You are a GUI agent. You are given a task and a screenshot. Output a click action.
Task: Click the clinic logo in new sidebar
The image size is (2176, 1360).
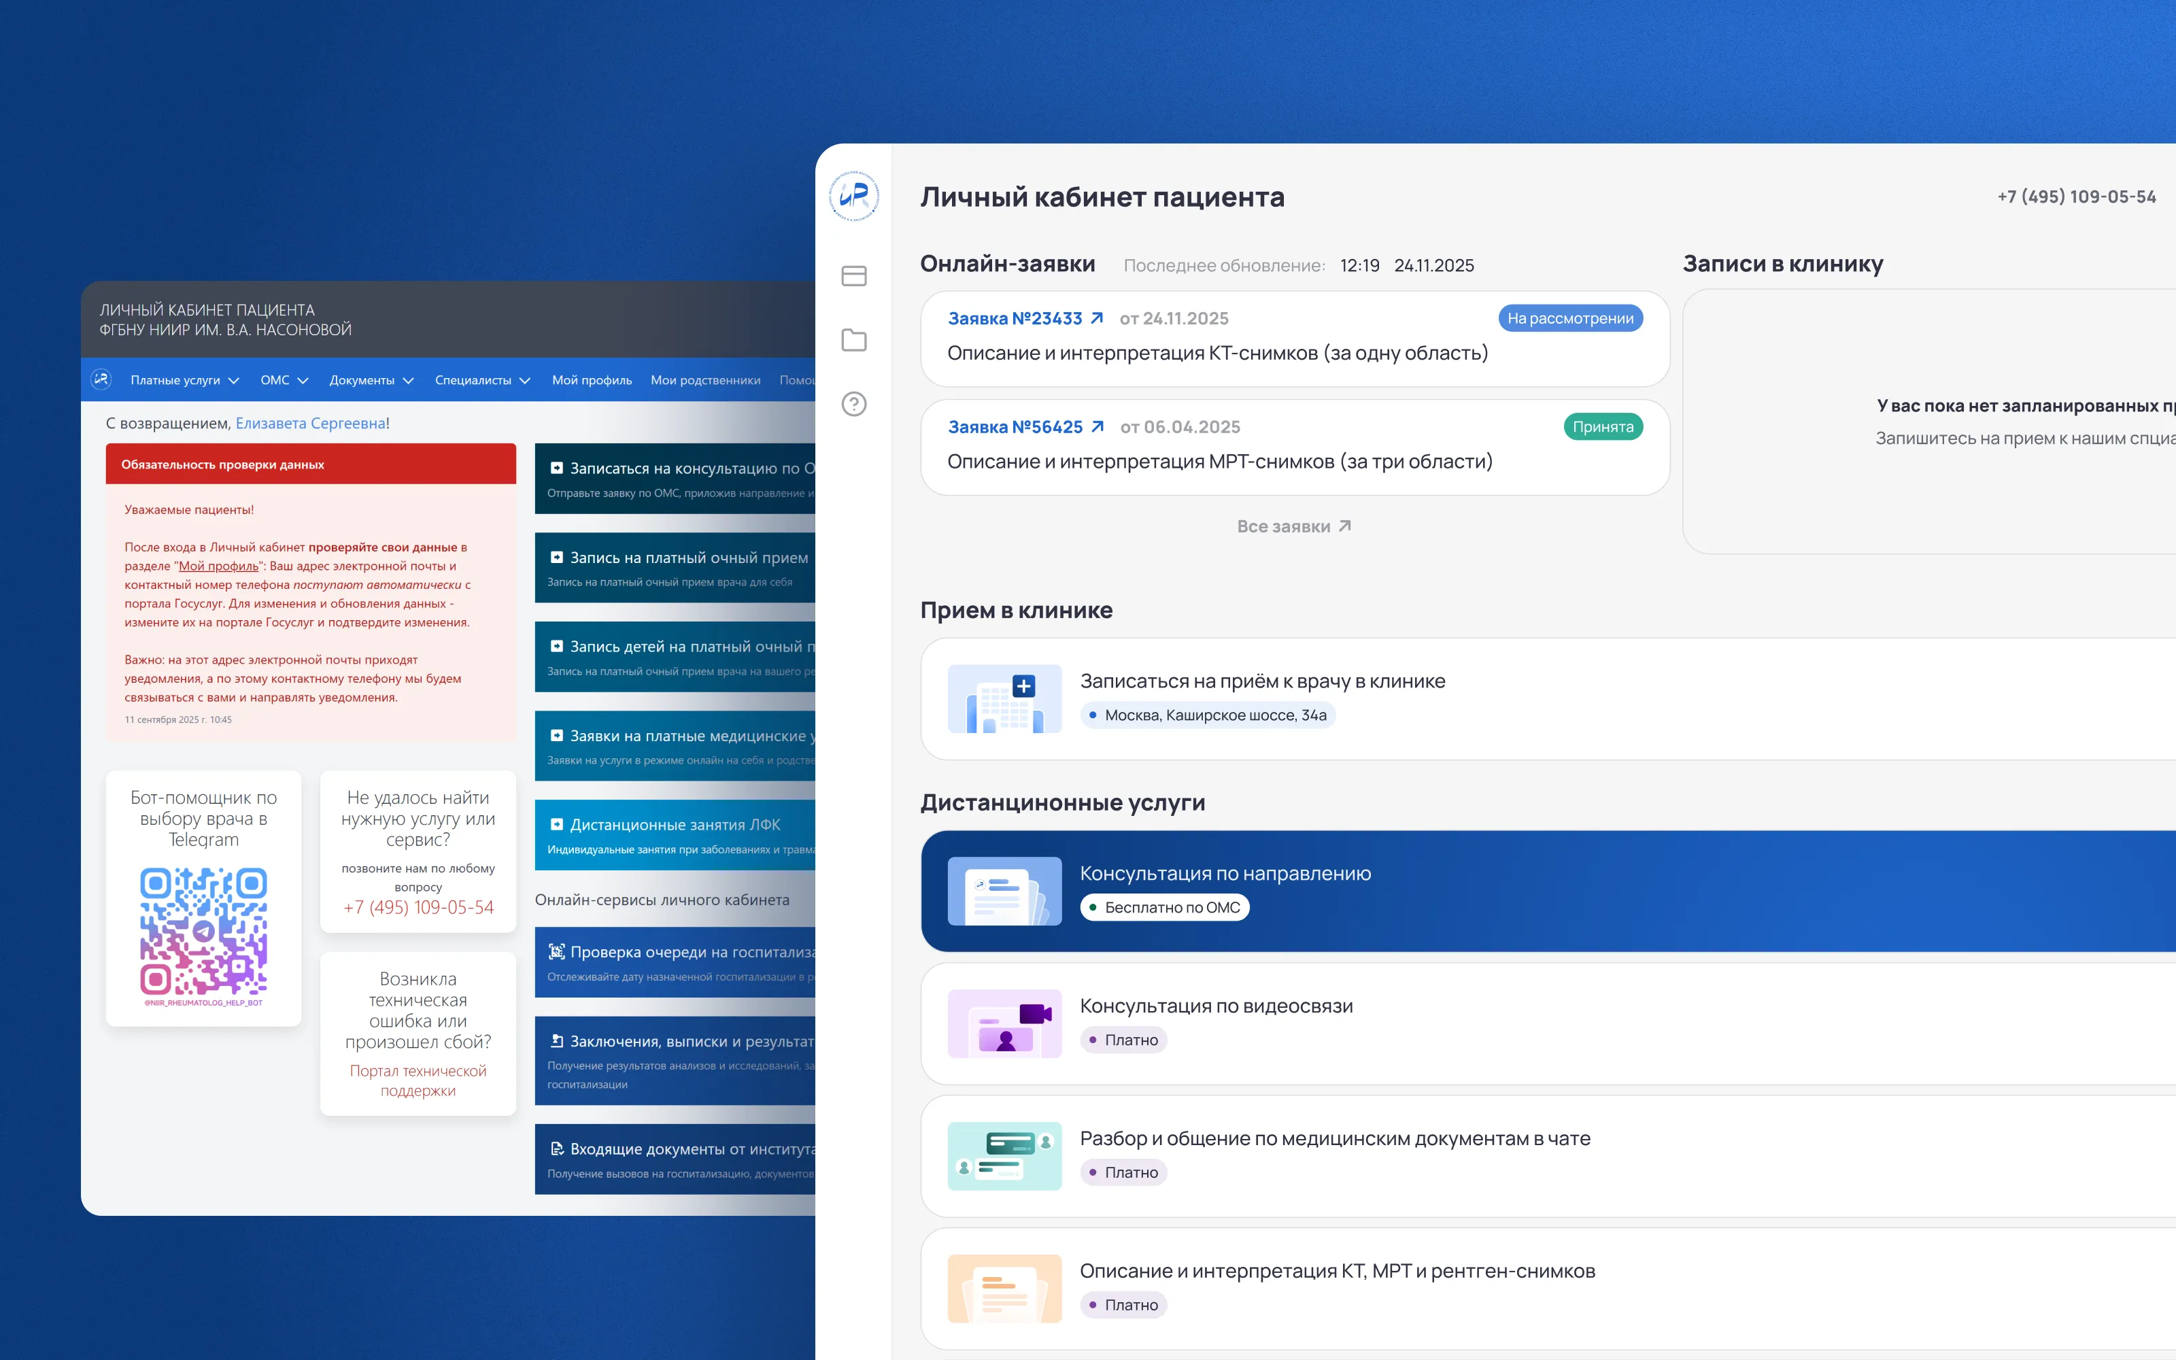853,196
